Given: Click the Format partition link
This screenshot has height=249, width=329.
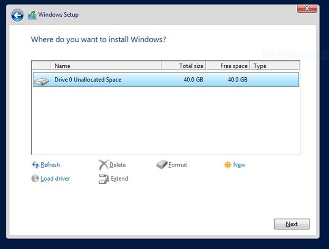Looking at the screenshot, I should (x=178, y=165).
